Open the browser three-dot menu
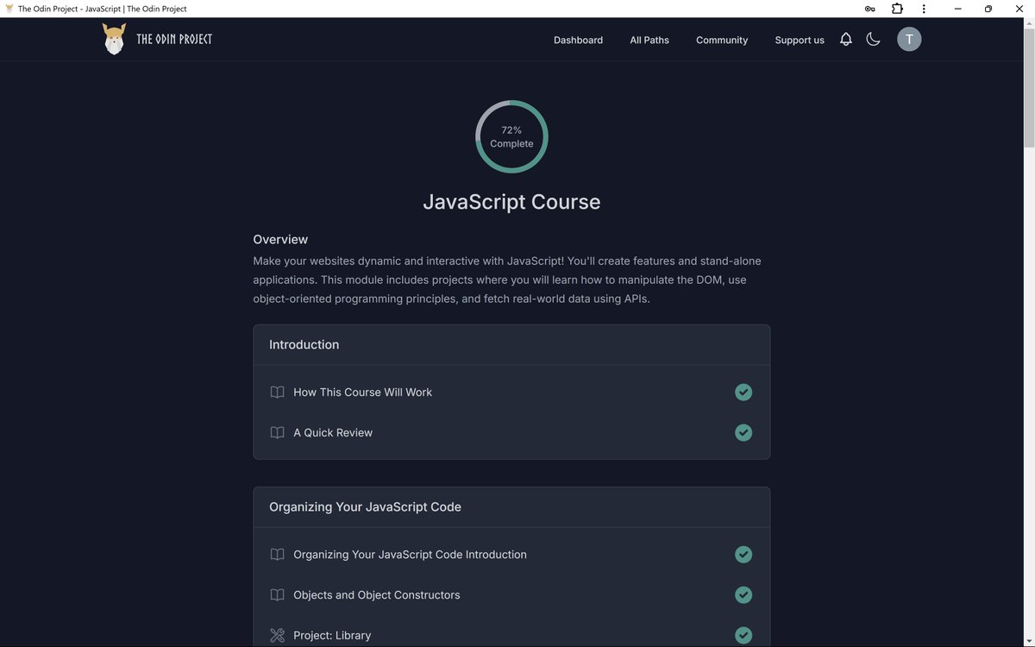Image resolution: width=1035 pixels, height=647 pixels. [x=924, y=9]
